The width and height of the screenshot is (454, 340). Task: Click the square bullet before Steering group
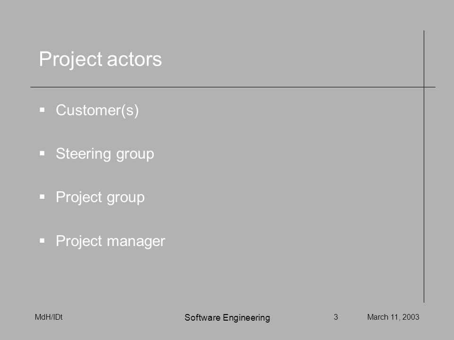tap(42, 153)
